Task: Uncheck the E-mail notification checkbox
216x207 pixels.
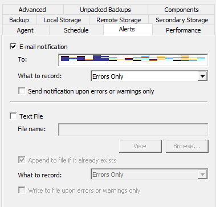Action: (13, 47)
